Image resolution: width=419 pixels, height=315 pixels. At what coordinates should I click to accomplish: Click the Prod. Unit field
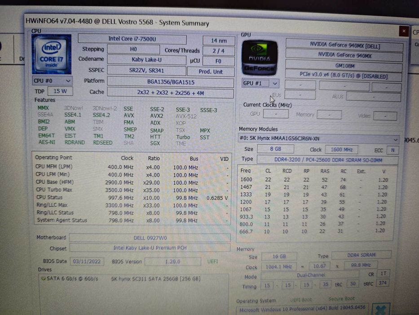tap(211, 72)
